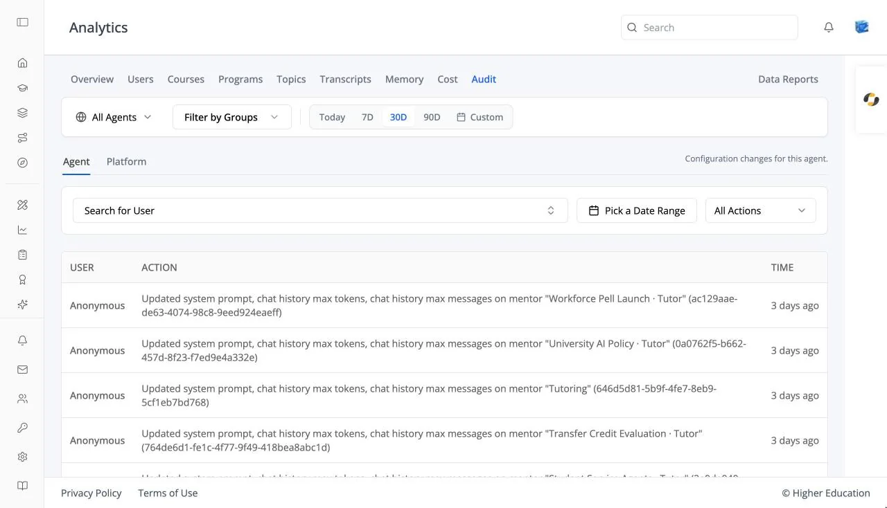Viewport: 887px width, 508px height.
Task: Open the workflow route icon in sidebar
Action: click(22, 138)
